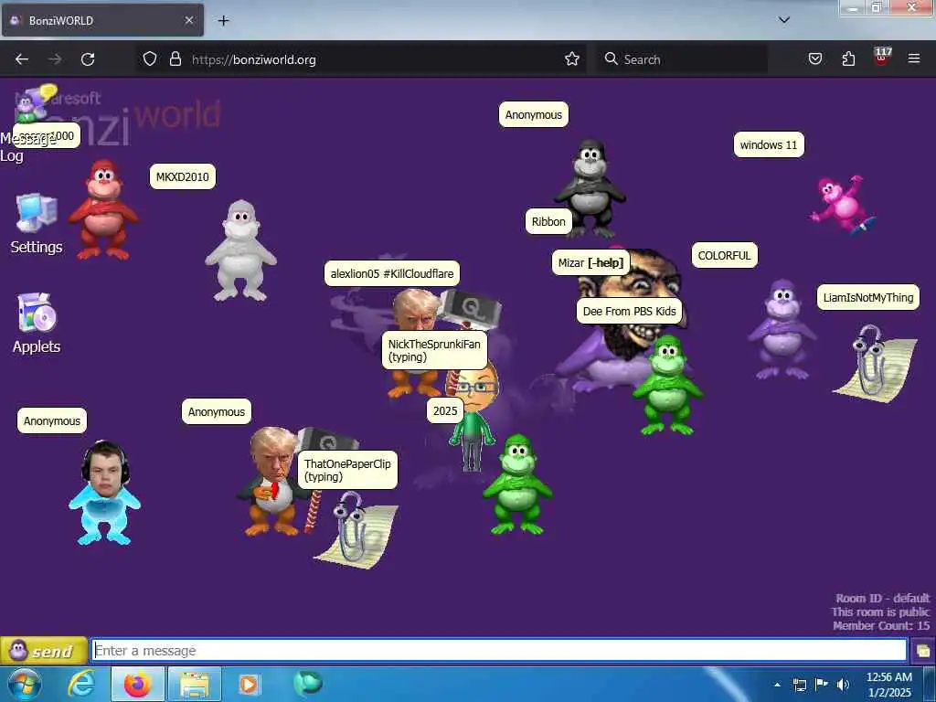Click the yellow button right of message field

pyautogui.click(x=923, y=651)
